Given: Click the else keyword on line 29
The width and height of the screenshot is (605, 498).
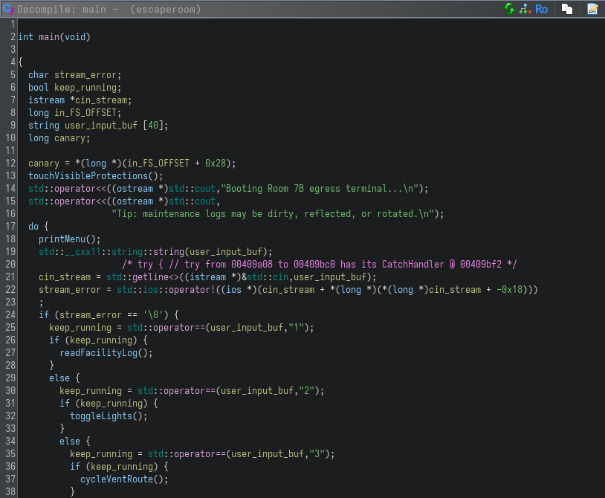Looking at the screenshot, I should (59, 378).
